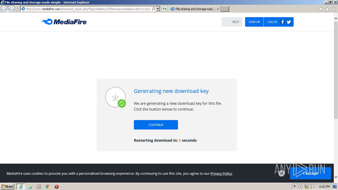Click the address bar search magnifier

[x=154, y=9]
